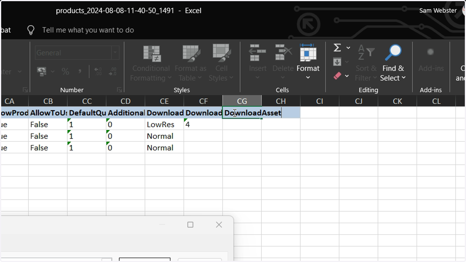Expand the Insert cells dropdown arrow

click(x=257, y=78)
